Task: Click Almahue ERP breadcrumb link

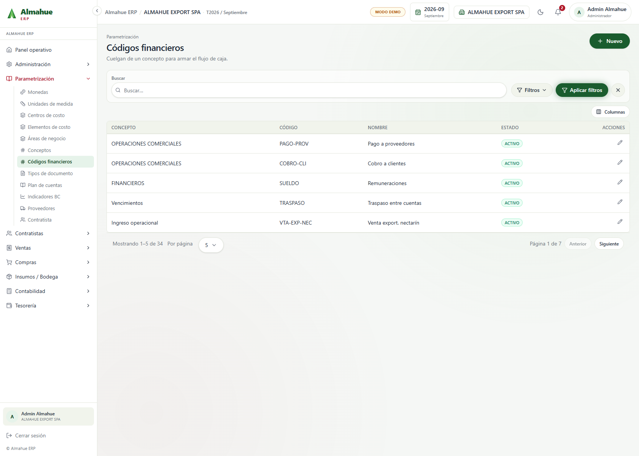Action: [x=121, y=12]
